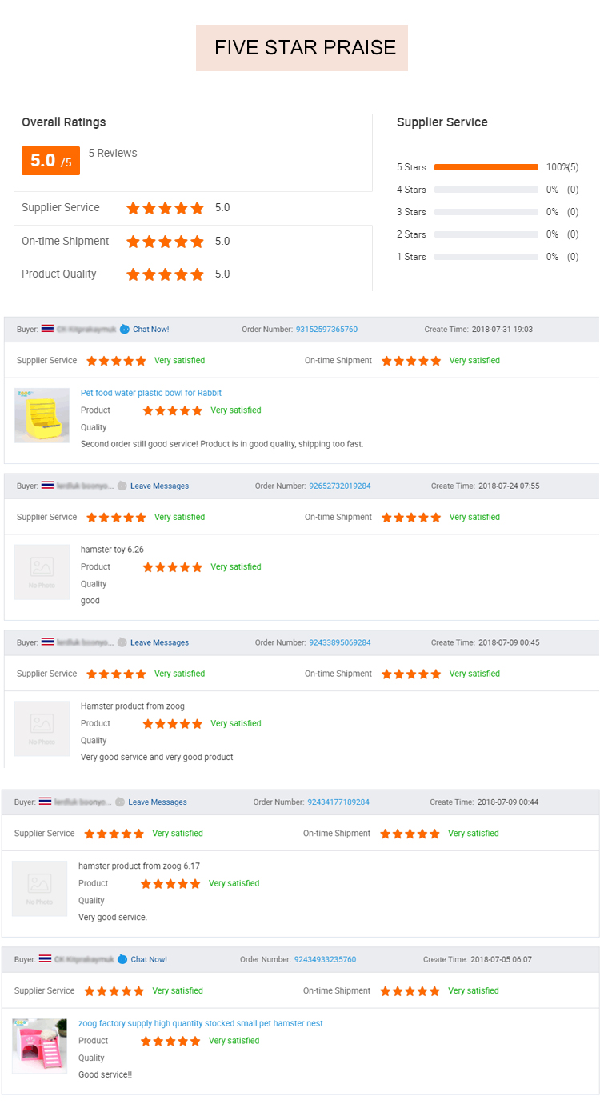Click the yellow rabbit bowl product thumbnail
Screen dimensions: 600x1120
point(42,415)
